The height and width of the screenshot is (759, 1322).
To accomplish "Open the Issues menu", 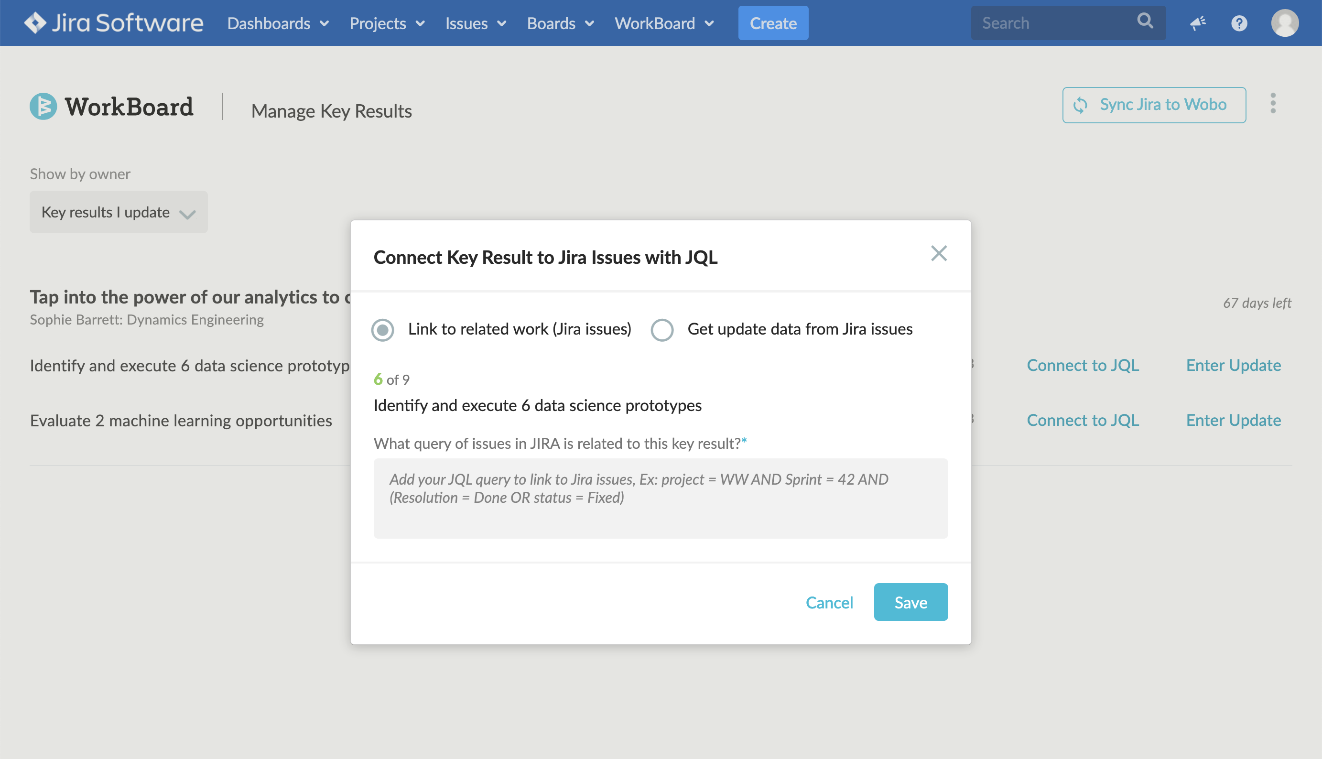I will [x=476, y=23].
